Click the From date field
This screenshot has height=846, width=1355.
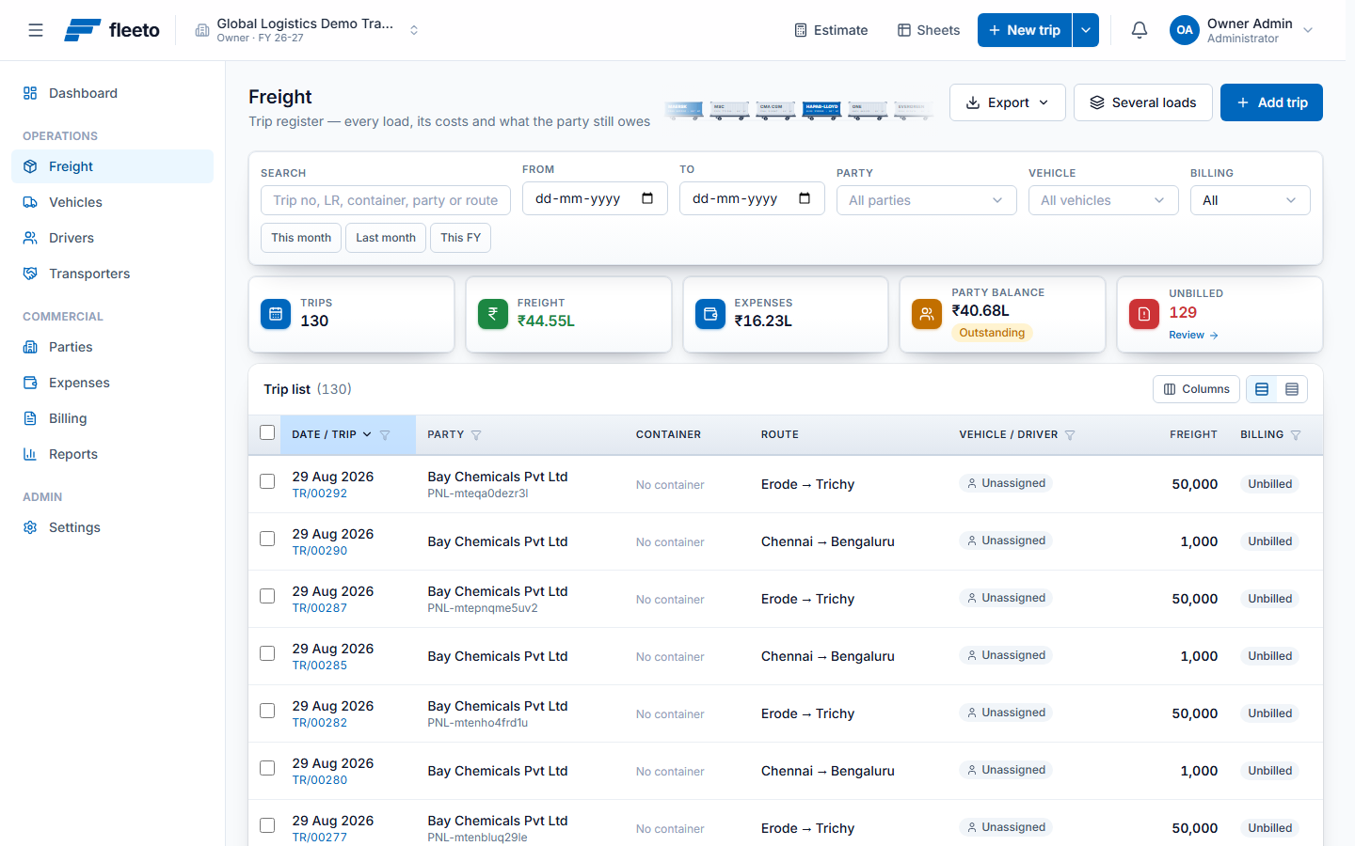pyautogui.click(x=595, y=198)
